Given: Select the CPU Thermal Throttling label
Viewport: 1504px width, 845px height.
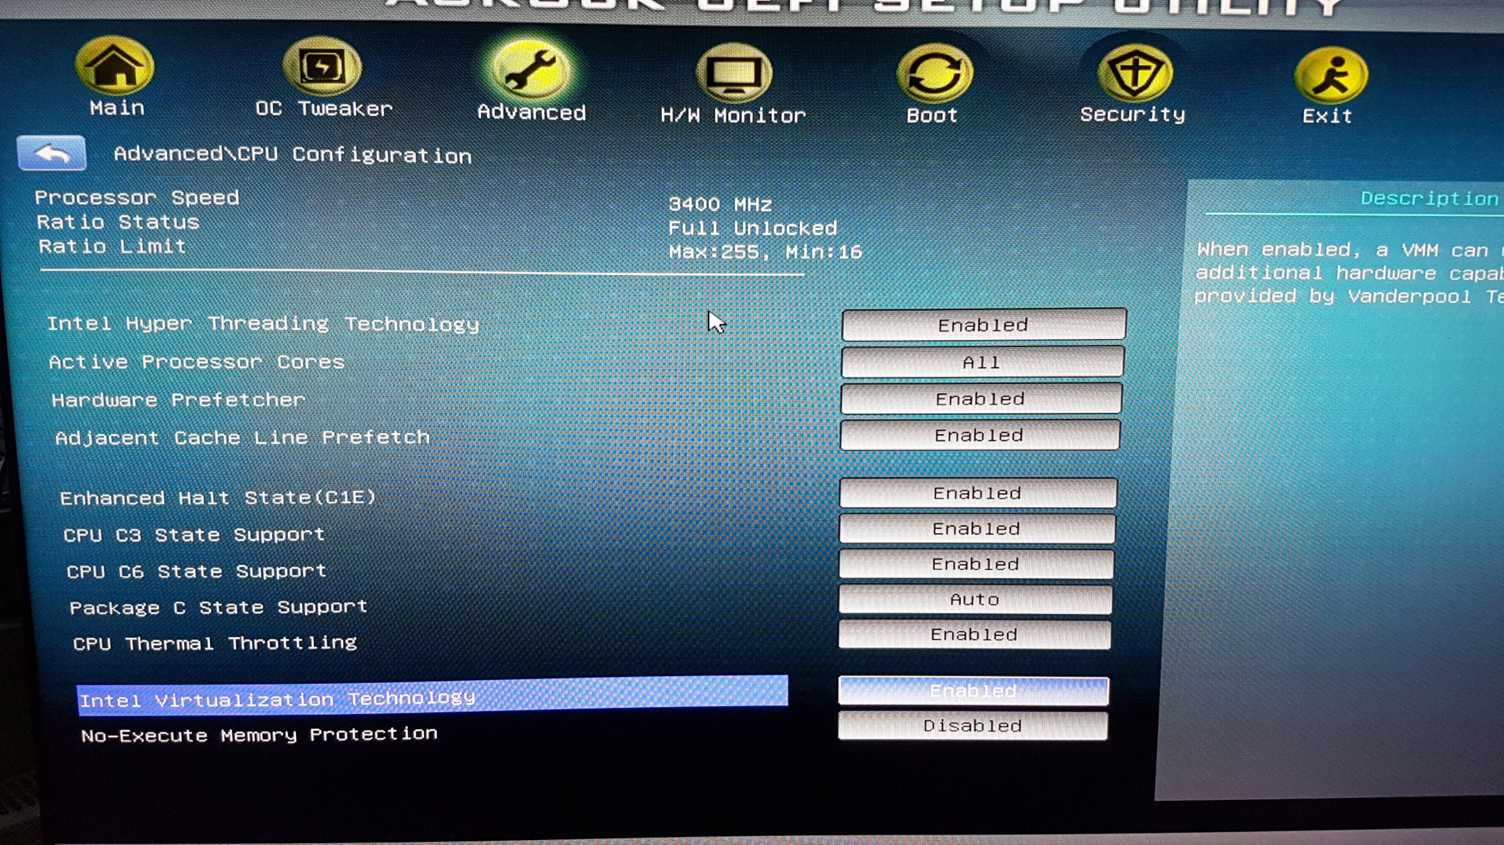Looking at the screenshot, I should tap(215, 643).
